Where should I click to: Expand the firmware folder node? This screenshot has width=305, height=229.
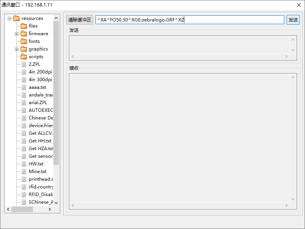point(17,34)
